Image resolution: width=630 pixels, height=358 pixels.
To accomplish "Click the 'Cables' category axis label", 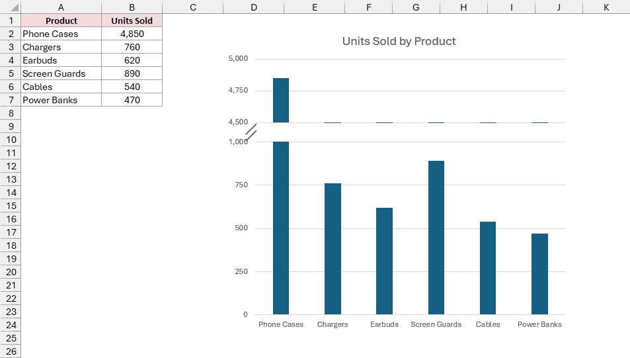I will pyautogui.click(x=488, y=324).
